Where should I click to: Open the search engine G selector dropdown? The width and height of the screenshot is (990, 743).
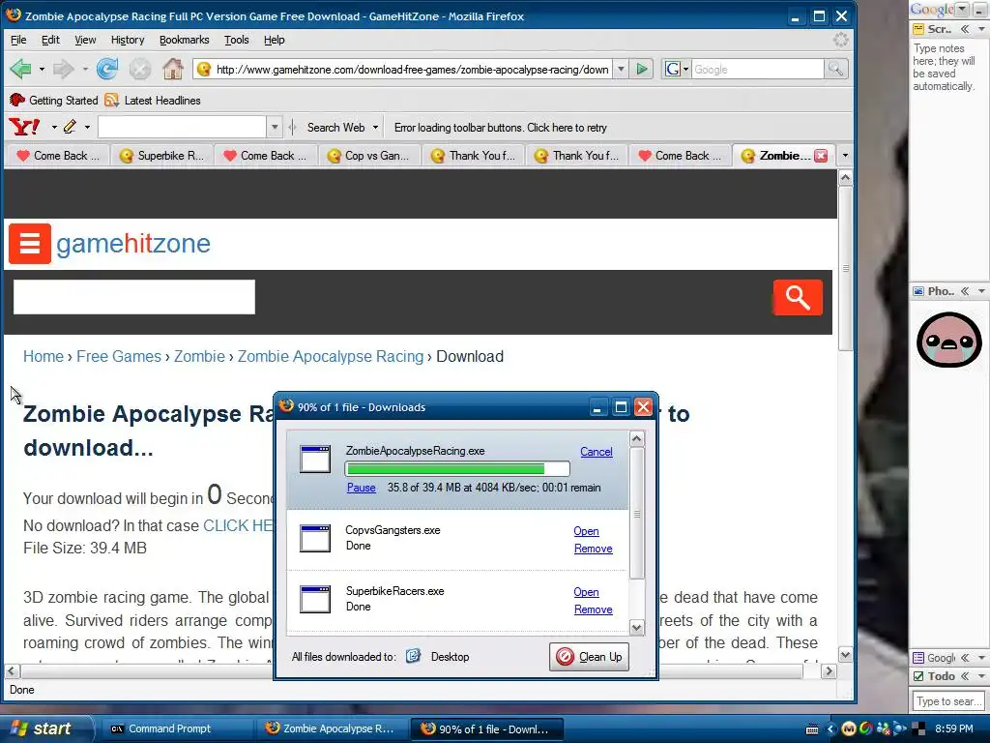tap(685, 70)
